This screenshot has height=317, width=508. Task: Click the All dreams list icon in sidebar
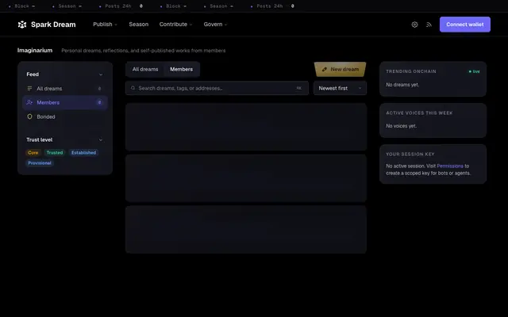(x=29, y=88)
